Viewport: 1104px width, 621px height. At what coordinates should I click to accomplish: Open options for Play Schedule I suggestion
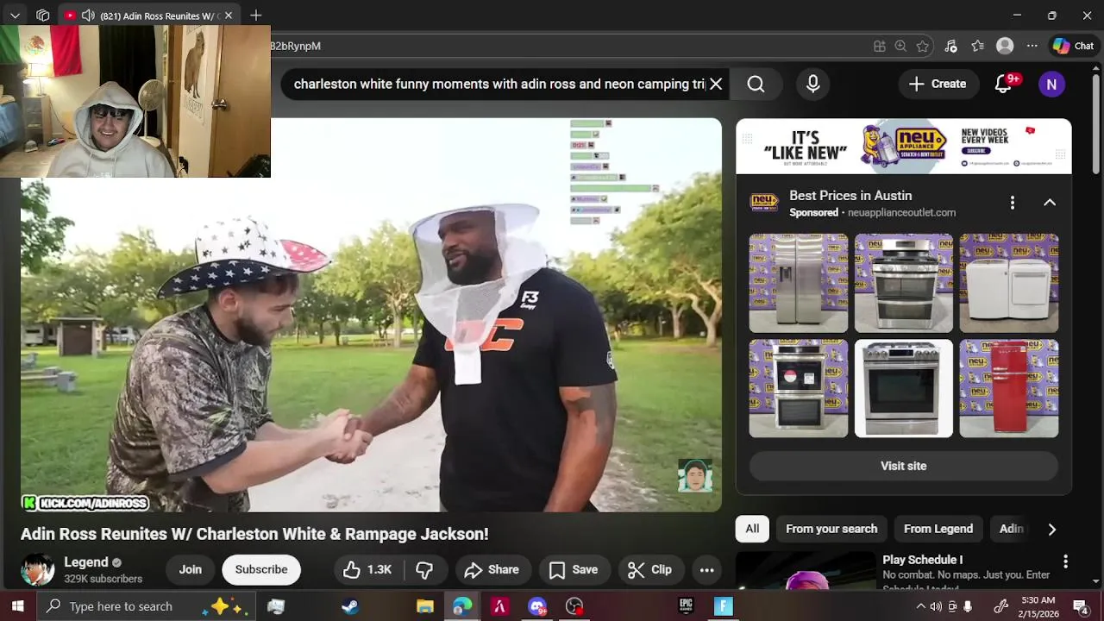pyautogui.click(x=1065, y=561)
